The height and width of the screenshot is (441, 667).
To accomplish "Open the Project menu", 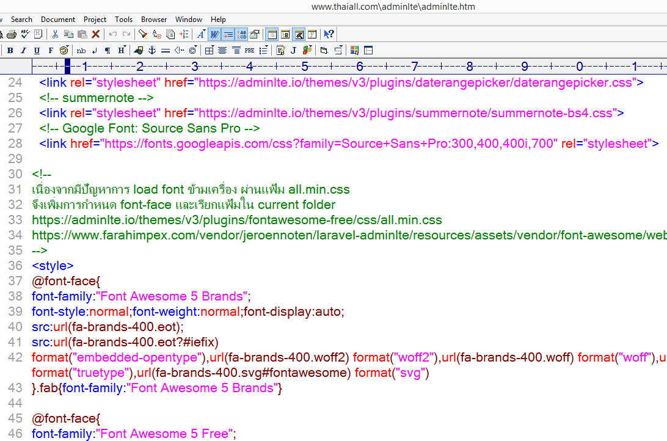I will point(95,20).
